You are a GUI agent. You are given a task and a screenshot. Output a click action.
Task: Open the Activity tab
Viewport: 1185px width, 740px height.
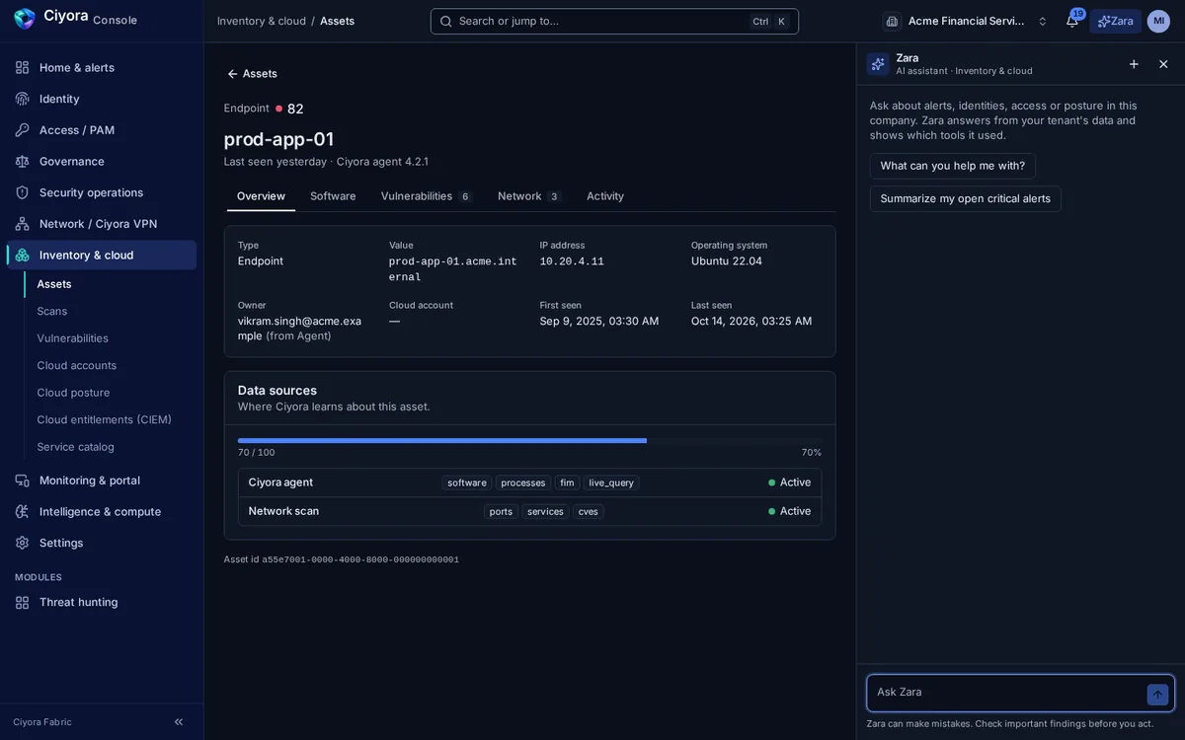coord(605,196)
